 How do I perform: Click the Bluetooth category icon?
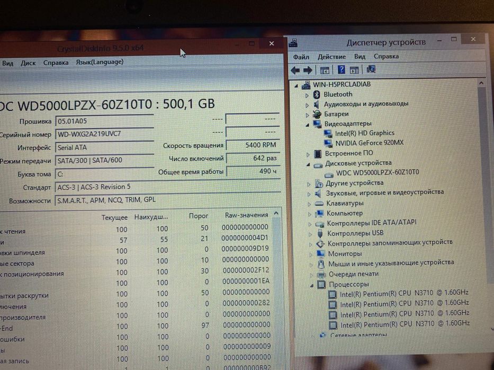pos(317,95)
